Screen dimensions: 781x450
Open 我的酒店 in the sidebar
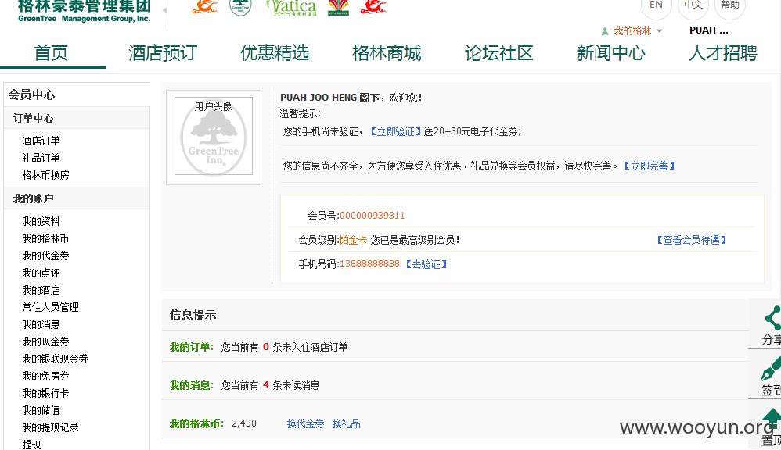41,290
